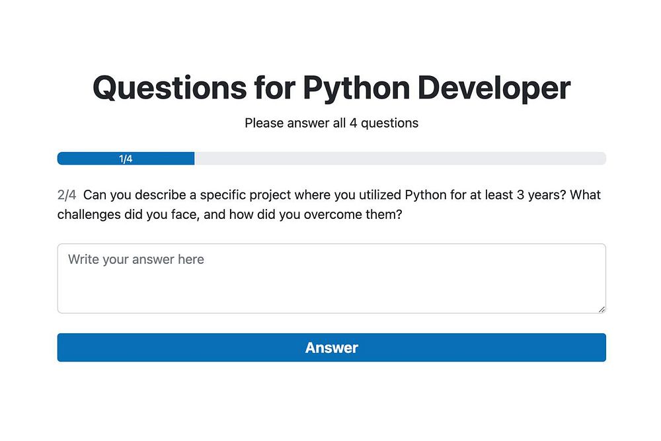This screenshot has height=441, width=661.
Task: Focus the 'Write your answer here' text area
Action: click(331, 278)
